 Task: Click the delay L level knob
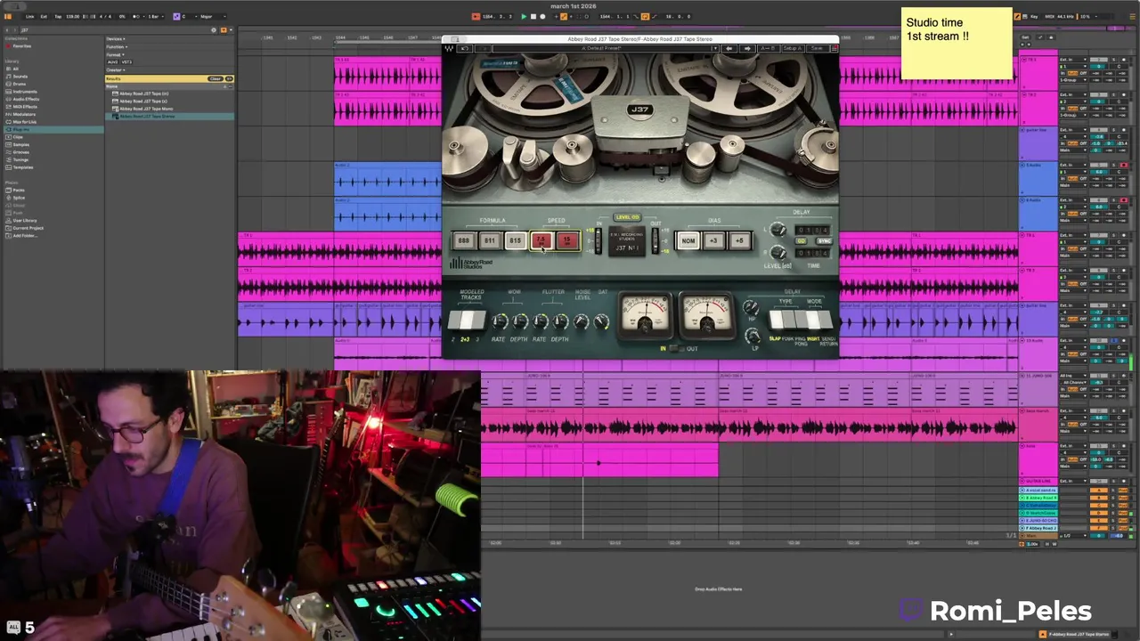point(778,231)
